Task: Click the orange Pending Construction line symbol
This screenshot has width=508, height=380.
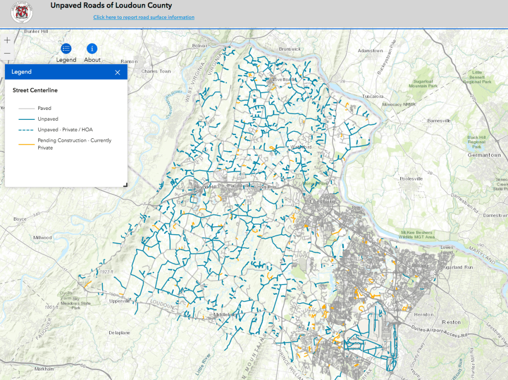Action: coord(26,144)
